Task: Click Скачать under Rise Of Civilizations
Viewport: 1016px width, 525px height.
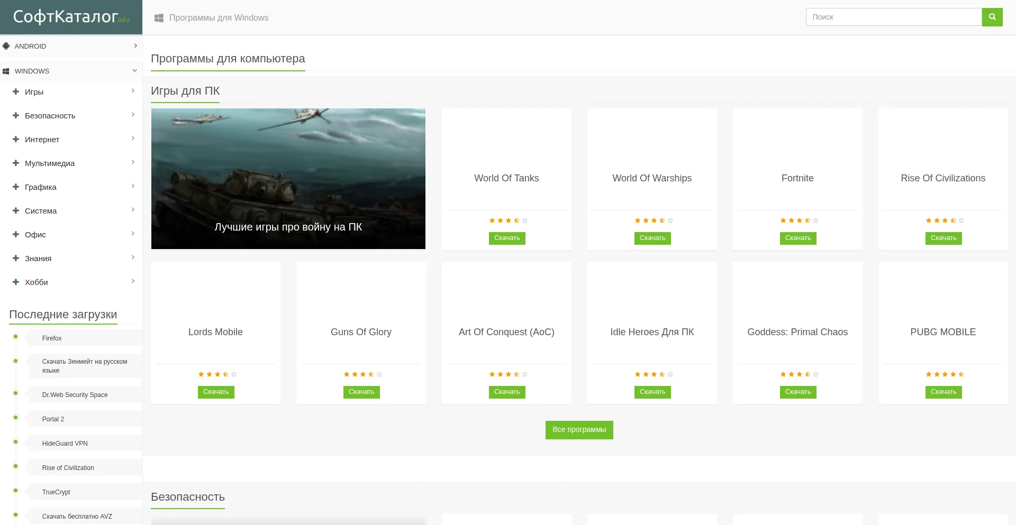Action: [x=944, y=238]
